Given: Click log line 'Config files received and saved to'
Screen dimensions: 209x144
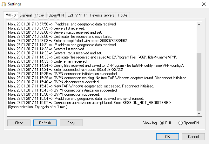Looking at the screenshot, I should click(x=96, y=65).
